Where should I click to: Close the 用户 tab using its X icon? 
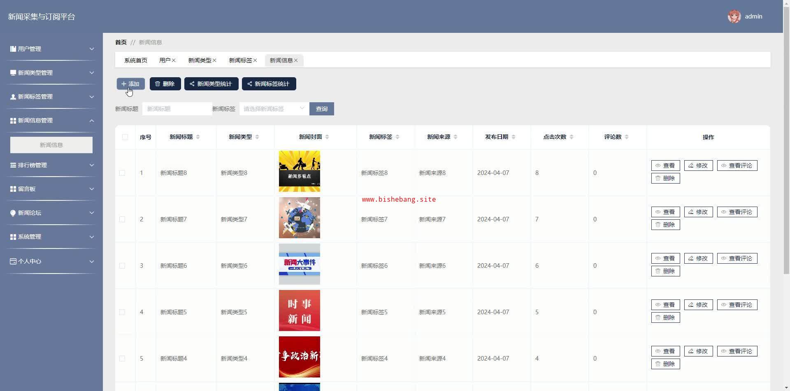click(174, 60)
